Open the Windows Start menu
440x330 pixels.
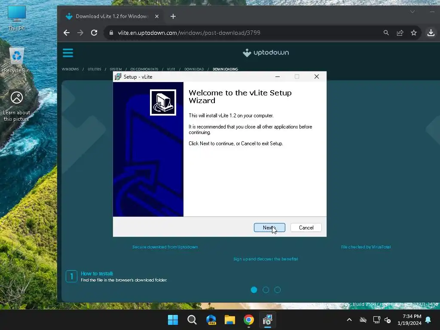173,320
